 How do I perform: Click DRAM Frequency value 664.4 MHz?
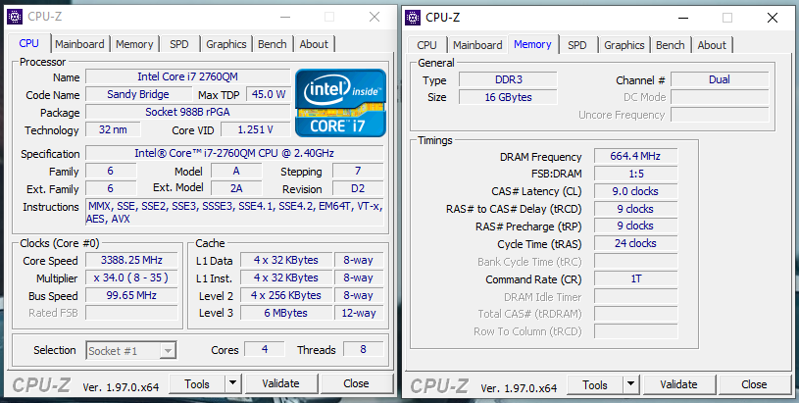[635, 156]
